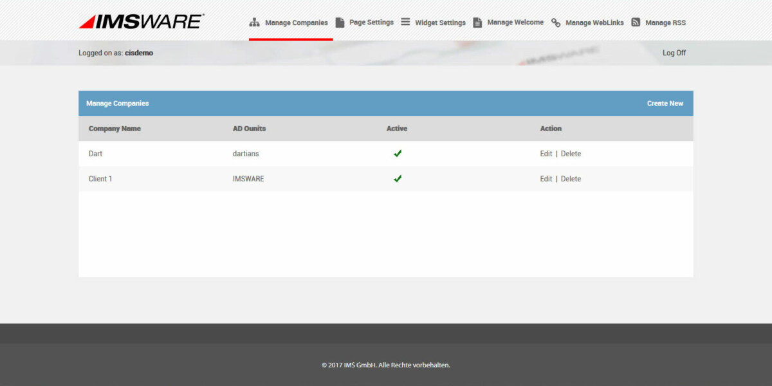Click the Manage WebLinks chain icon
Viewport: 772px width, 386px height.
click(x=555, y=22)
